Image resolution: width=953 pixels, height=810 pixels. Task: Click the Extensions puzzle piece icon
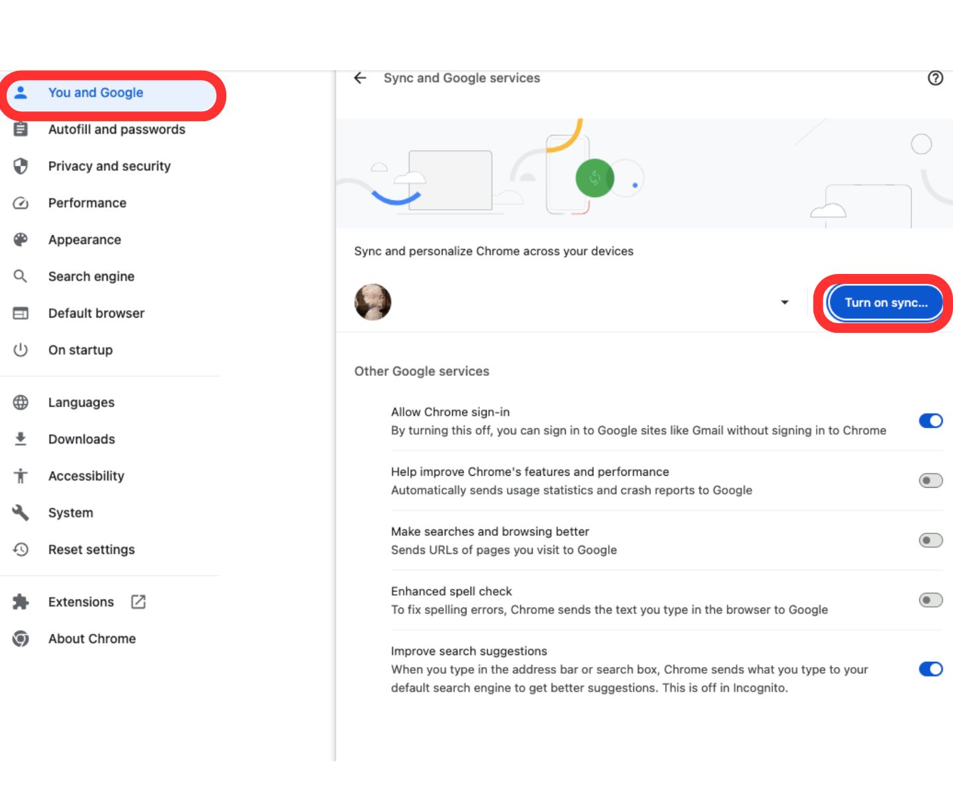21,602
